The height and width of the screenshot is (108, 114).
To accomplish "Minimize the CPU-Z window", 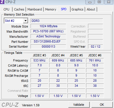I will [90, 2].
